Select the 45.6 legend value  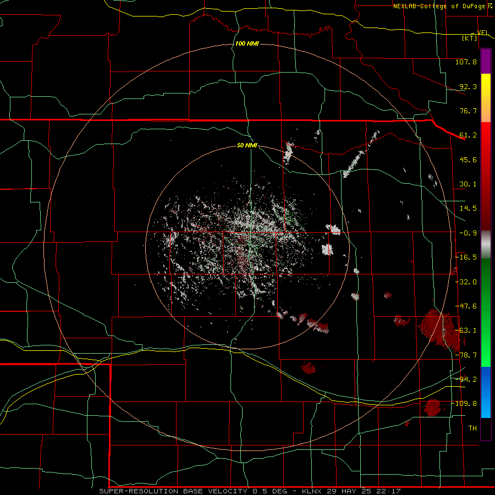(468, 159)
